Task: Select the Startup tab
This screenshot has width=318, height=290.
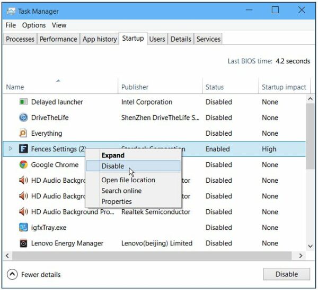Action: pos(133,38)
